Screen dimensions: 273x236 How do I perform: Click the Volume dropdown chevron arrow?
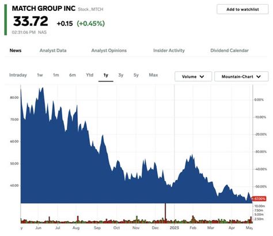(x=202, y=77)
